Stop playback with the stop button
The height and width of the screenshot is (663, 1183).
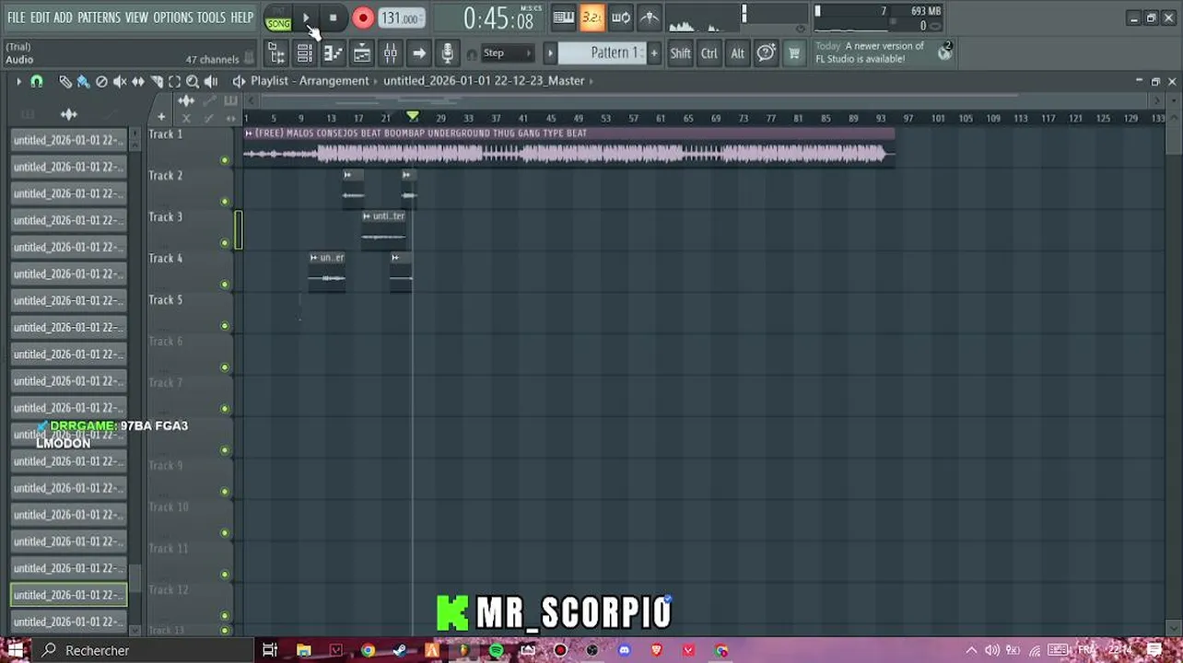333,17
